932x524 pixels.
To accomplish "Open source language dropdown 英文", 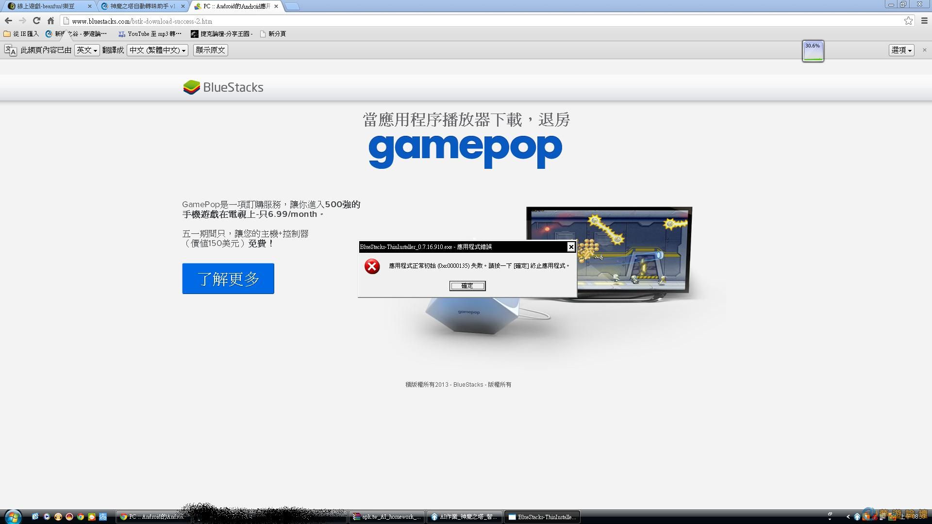I will point(87,50).
